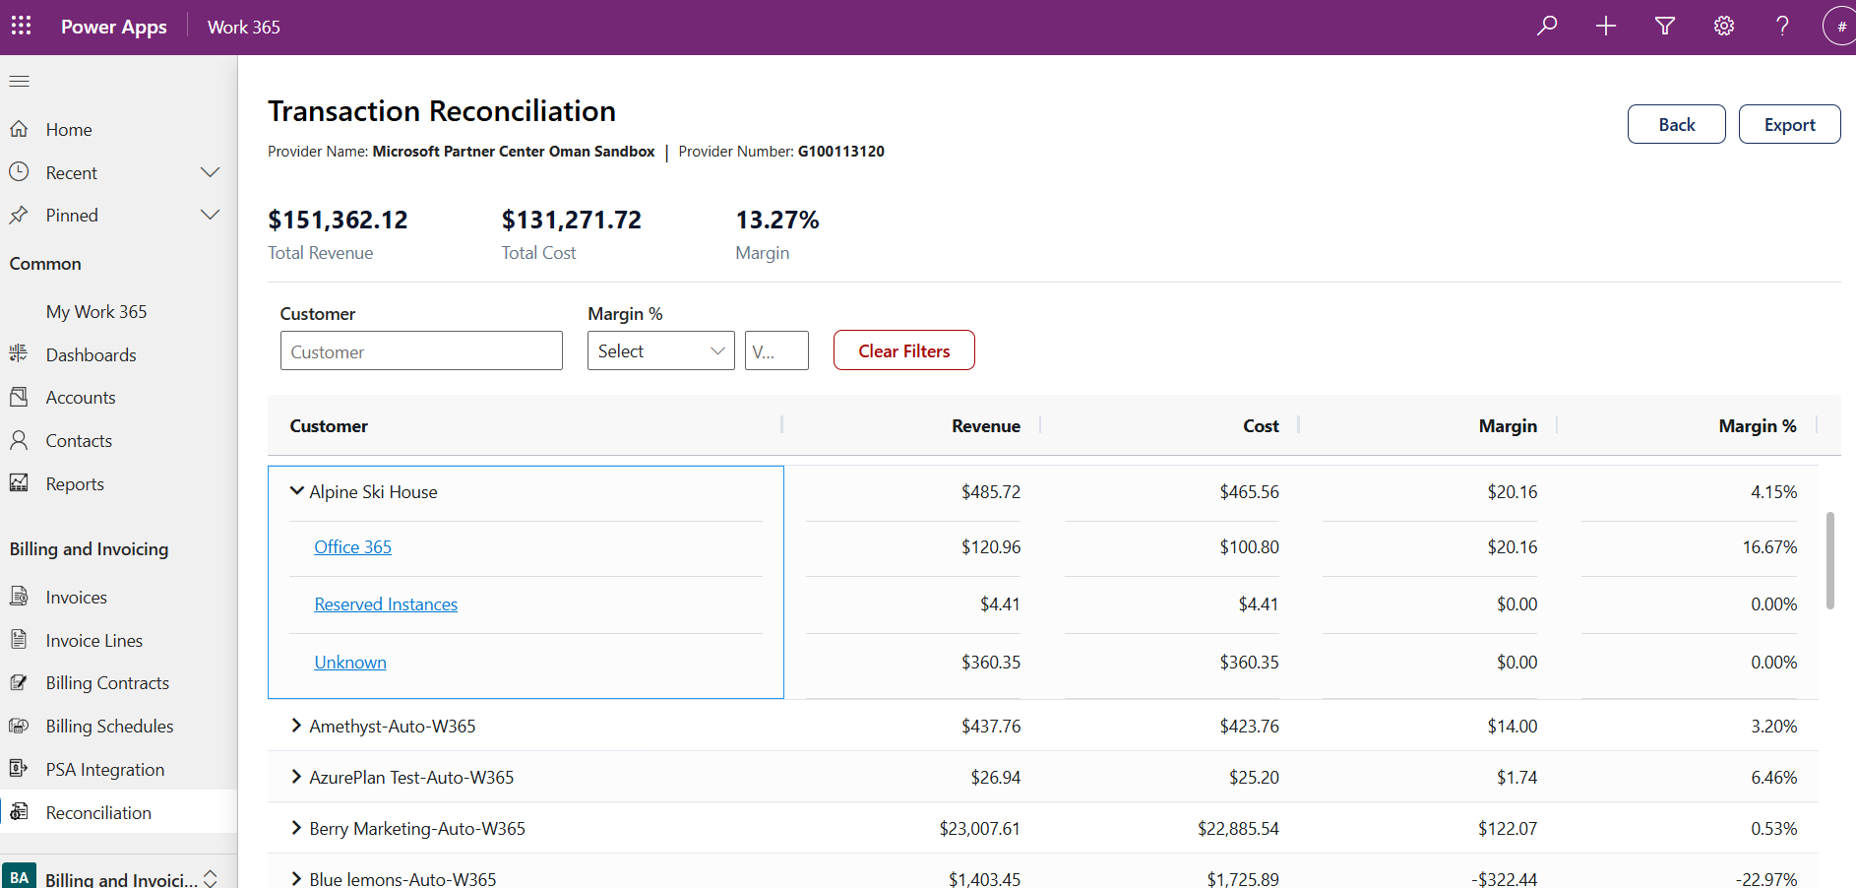Viewport: 1856px width, 888px height.
Task: Click the help question mark icon
Action: [1781, 26]
